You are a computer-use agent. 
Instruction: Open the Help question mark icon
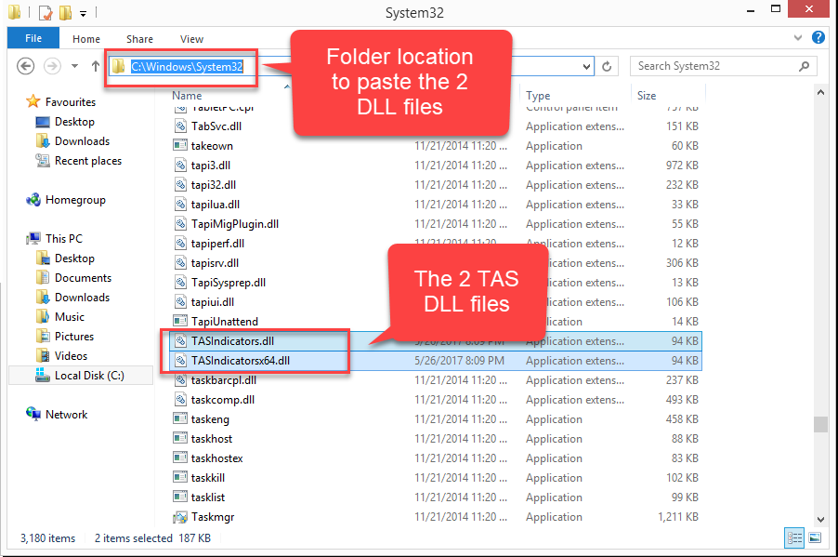(x=818, y=37)
